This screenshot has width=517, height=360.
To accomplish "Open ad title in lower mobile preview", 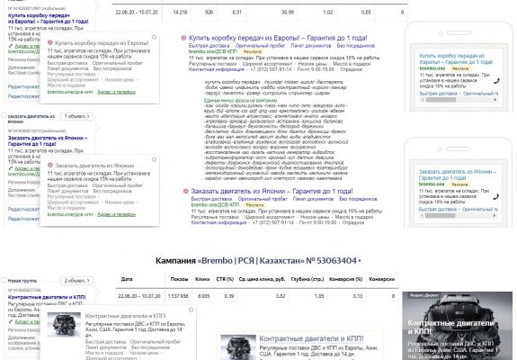I will click(x=458, y=175).
